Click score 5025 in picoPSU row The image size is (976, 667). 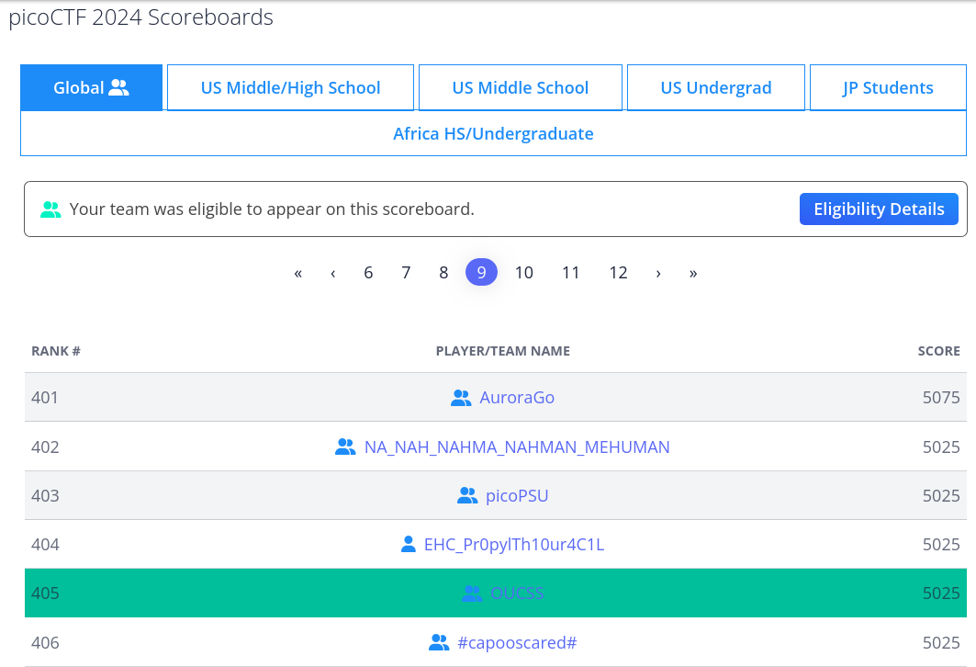[941, 496]
